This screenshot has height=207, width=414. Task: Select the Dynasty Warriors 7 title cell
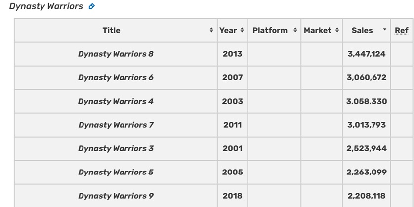click(x=116, y=125)
